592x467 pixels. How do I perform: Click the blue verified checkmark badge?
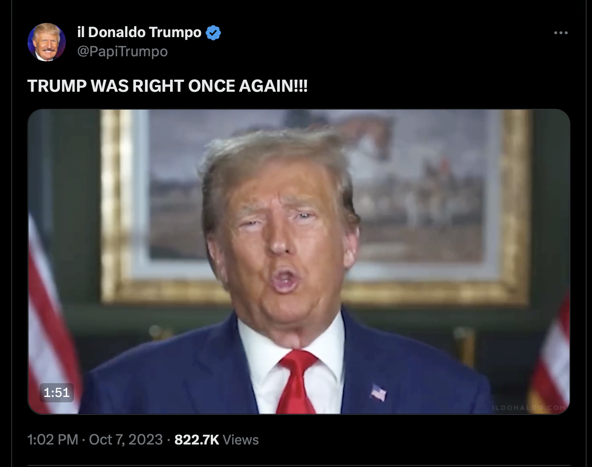pos(213,33)
